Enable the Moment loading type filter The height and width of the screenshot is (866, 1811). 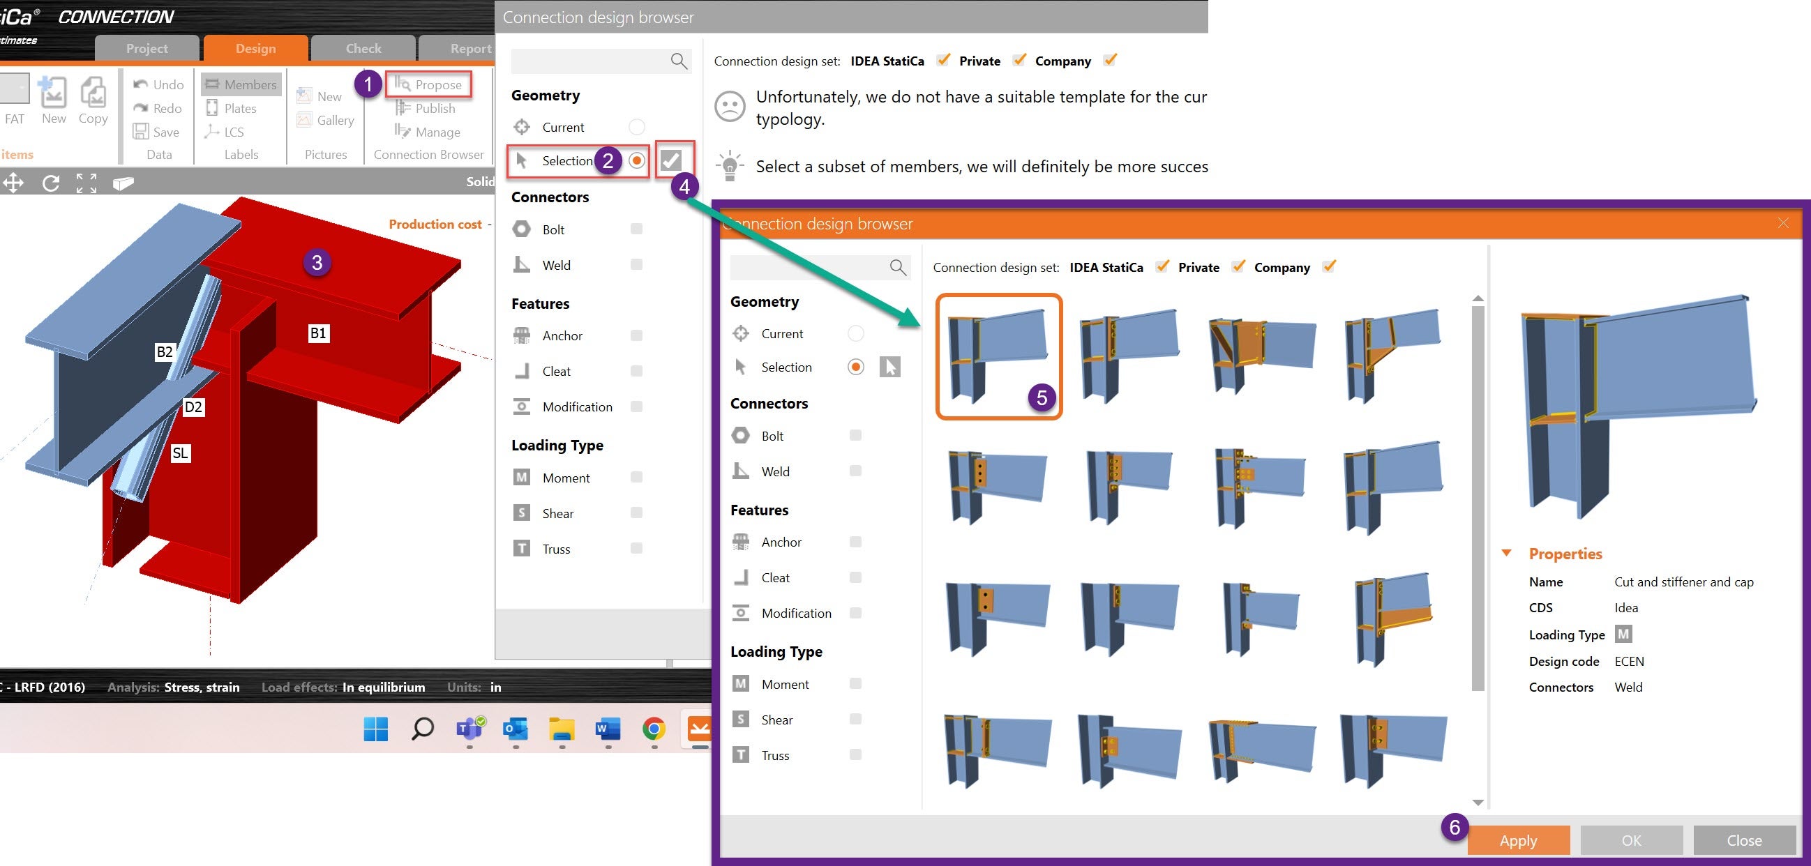pos(855,683)
